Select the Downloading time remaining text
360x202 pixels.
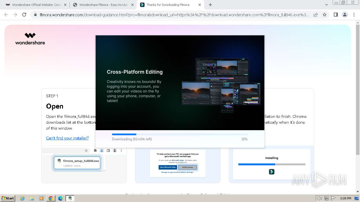click(x=132, y=139)
